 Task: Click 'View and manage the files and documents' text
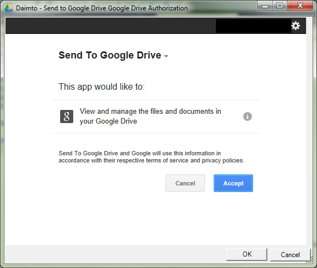150,116
